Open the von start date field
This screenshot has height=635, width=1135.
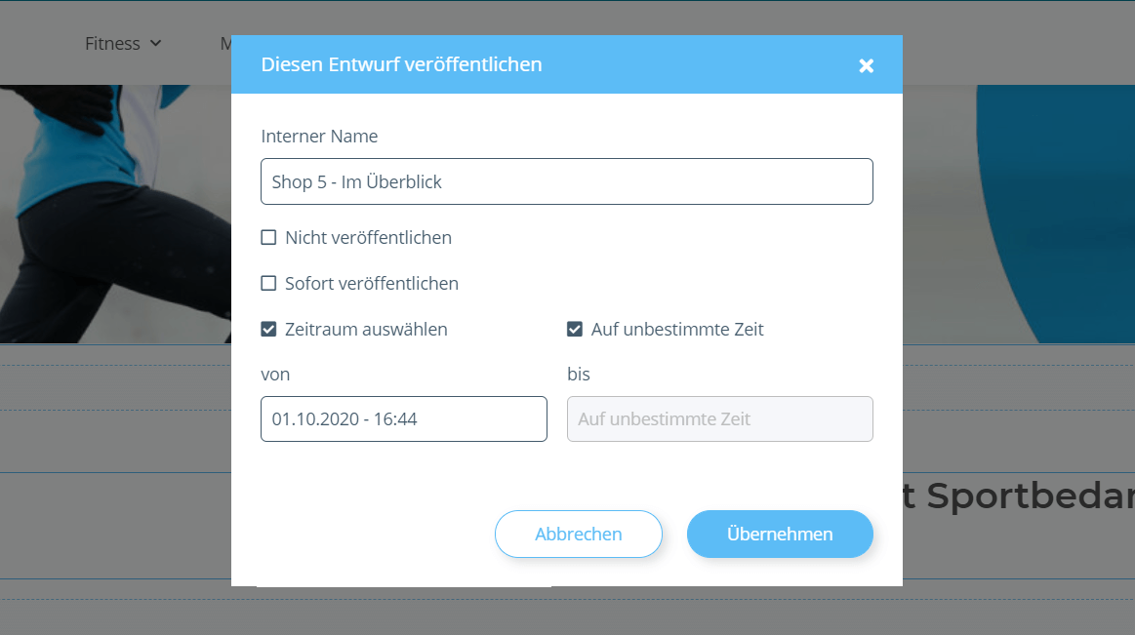403,418
